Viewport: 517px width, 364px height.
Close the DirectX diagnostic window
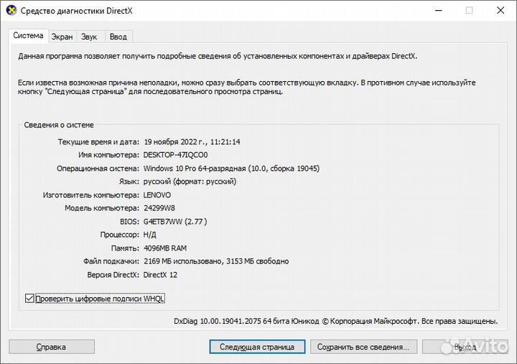tap(500, 11)
